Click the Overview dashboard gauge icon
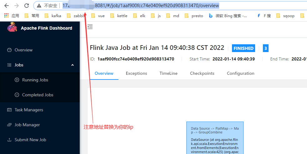 [x=9, y=50]
